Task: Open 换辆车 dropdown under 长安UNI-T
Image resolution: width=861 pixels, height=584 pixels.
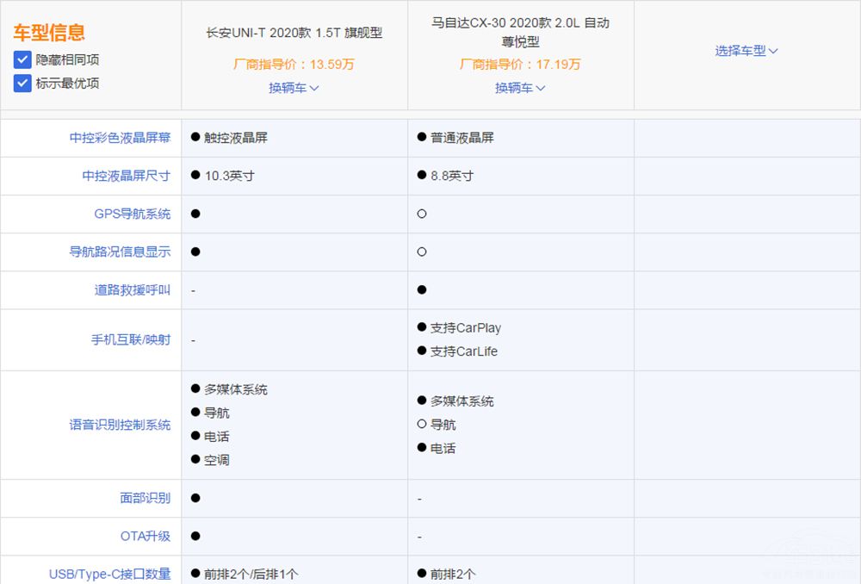Action: (x=294, y=88)
